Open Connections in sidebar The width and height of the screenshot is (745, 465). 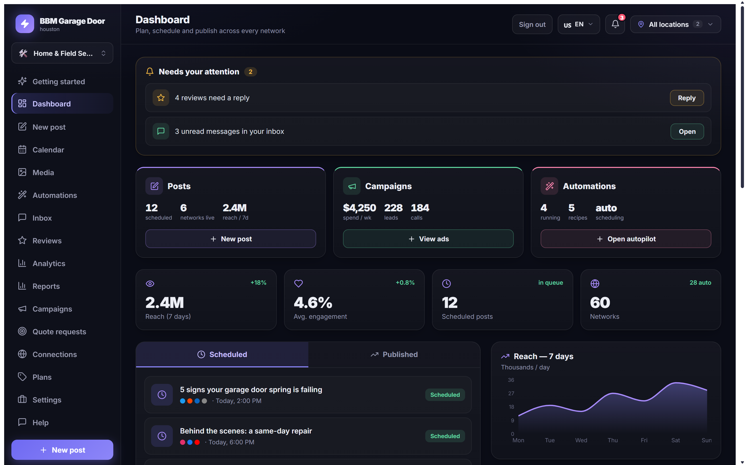click(x=62, y=354)
